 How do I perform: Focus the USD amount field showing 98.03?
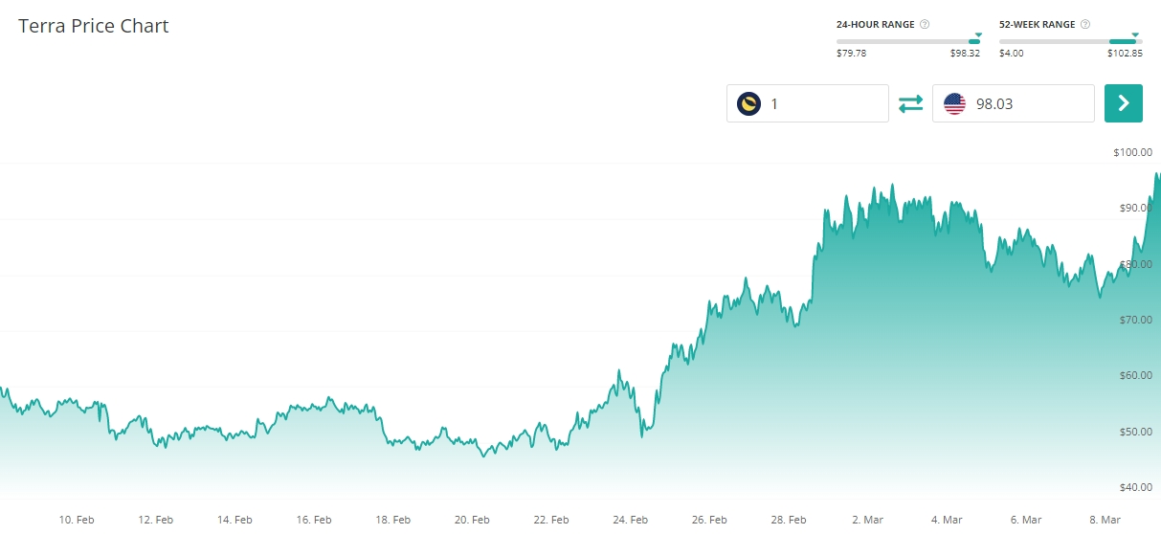tap(1029, 103)
